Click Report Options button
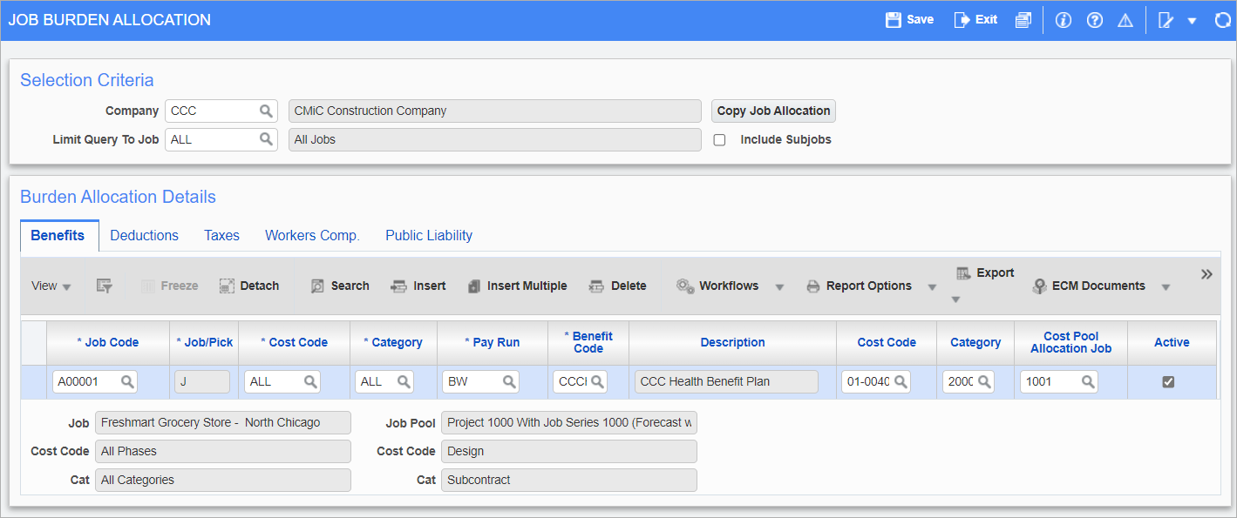This screenshot has height=518, width=1237. click(x=859, y=286)
